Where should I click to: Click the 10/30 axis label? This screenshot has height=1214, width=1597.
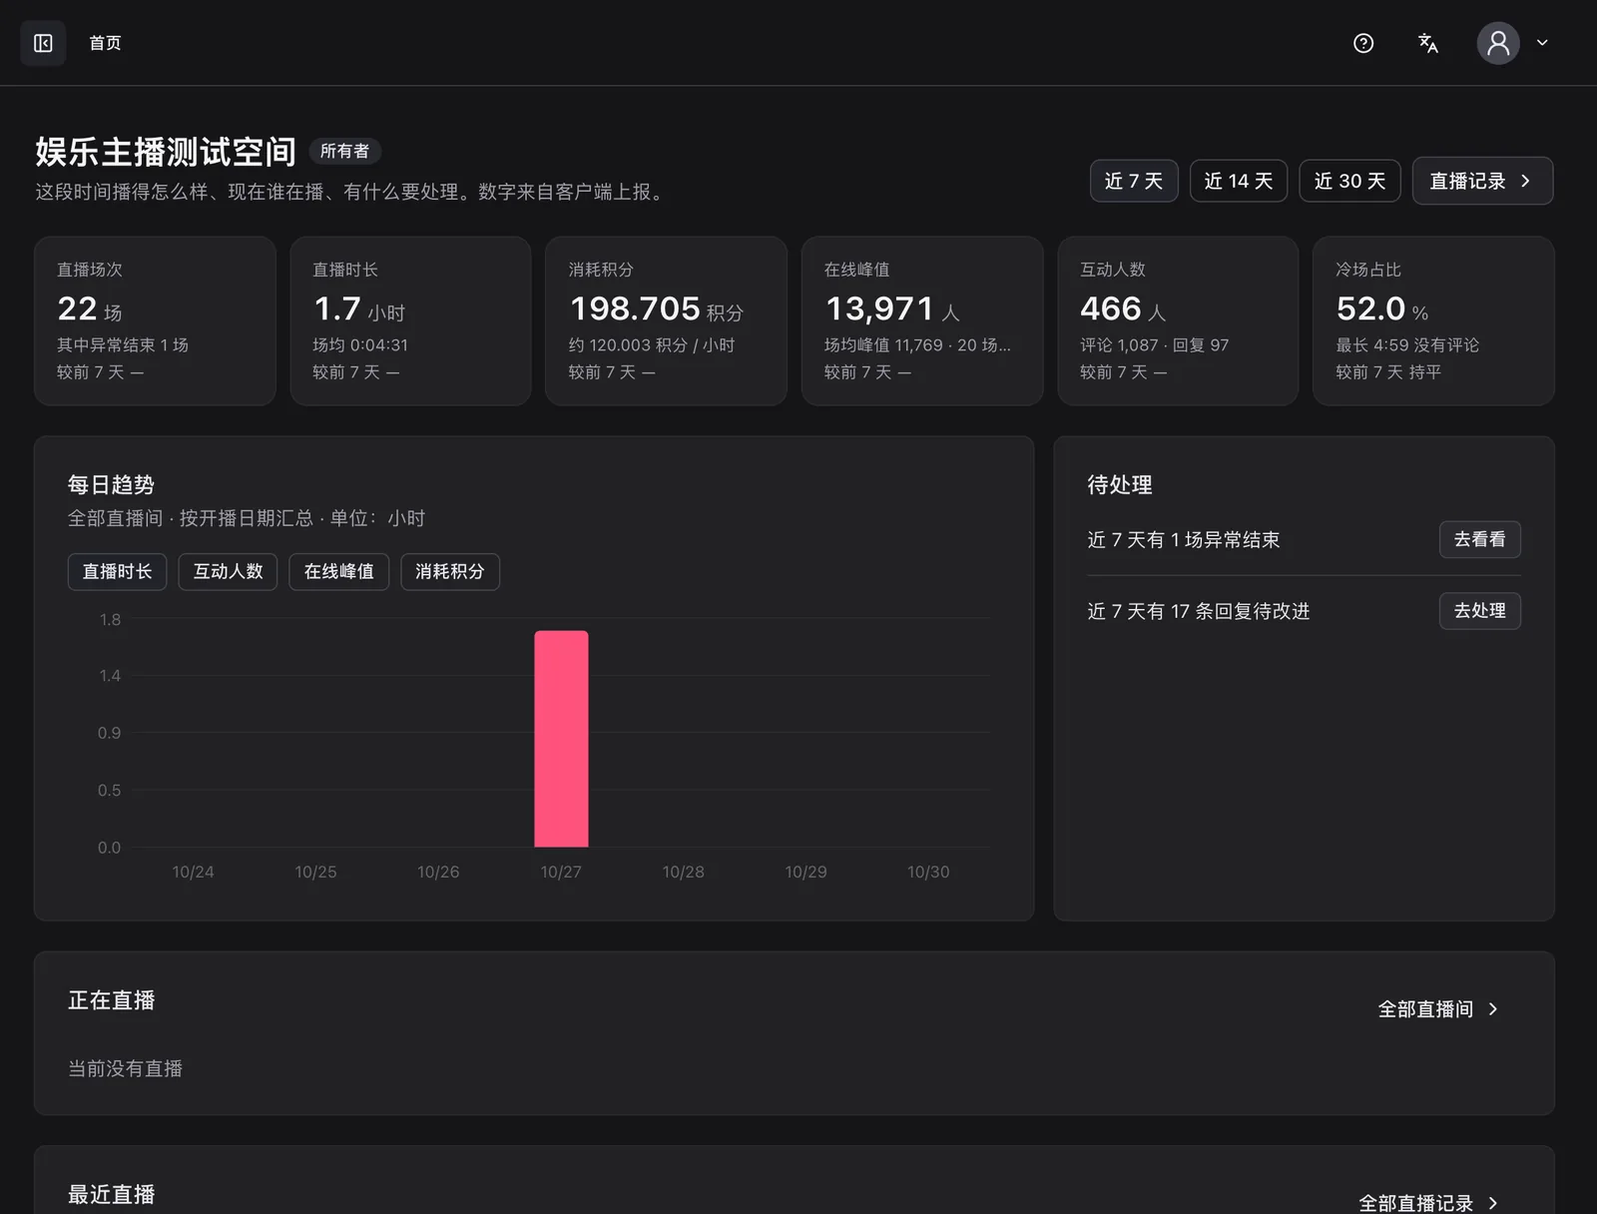coord(928,872)
